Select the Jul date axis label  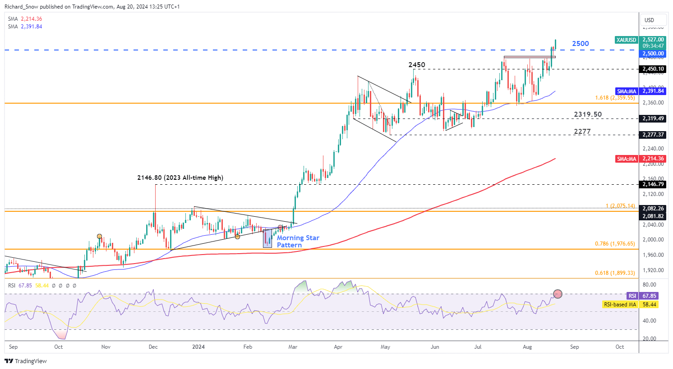point(478,347)
